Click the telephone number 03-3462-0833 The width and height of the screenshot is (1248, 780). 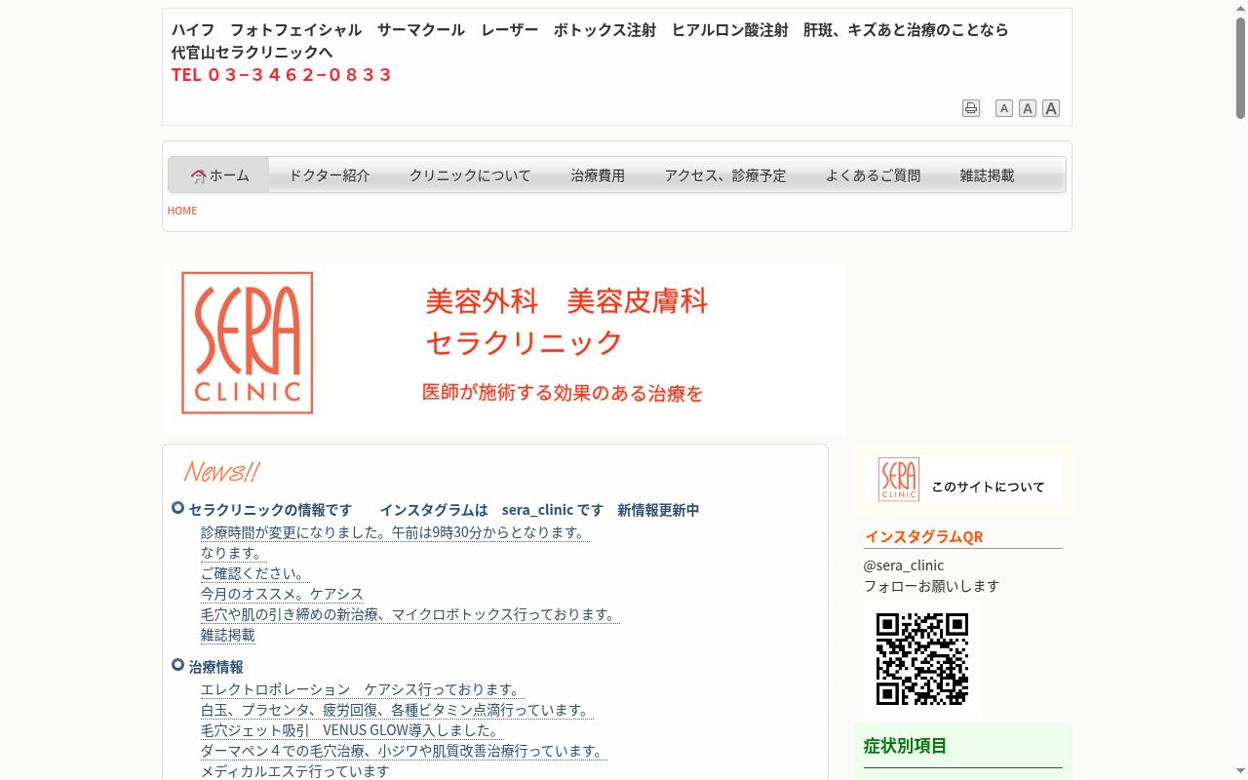click(282, 74)
